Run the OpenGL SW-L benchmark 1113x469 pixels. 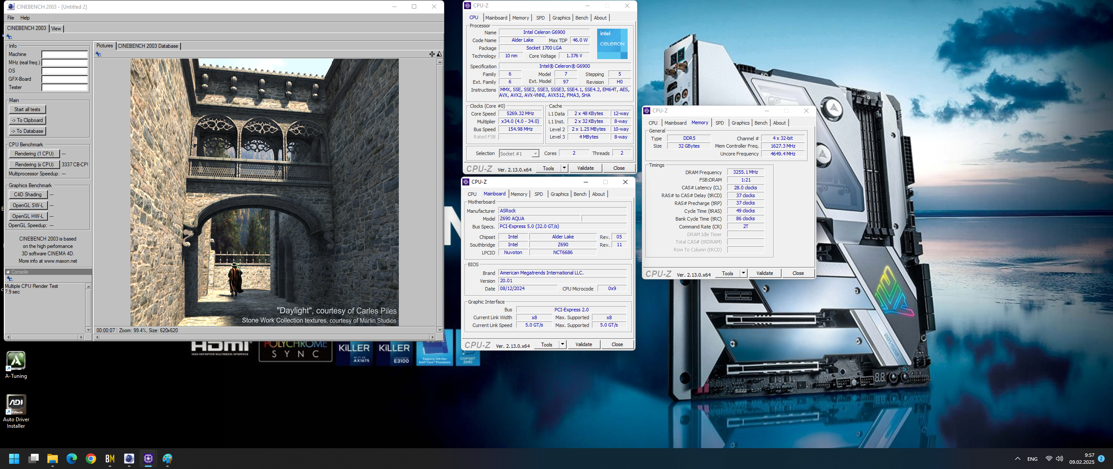pos(28,205)
